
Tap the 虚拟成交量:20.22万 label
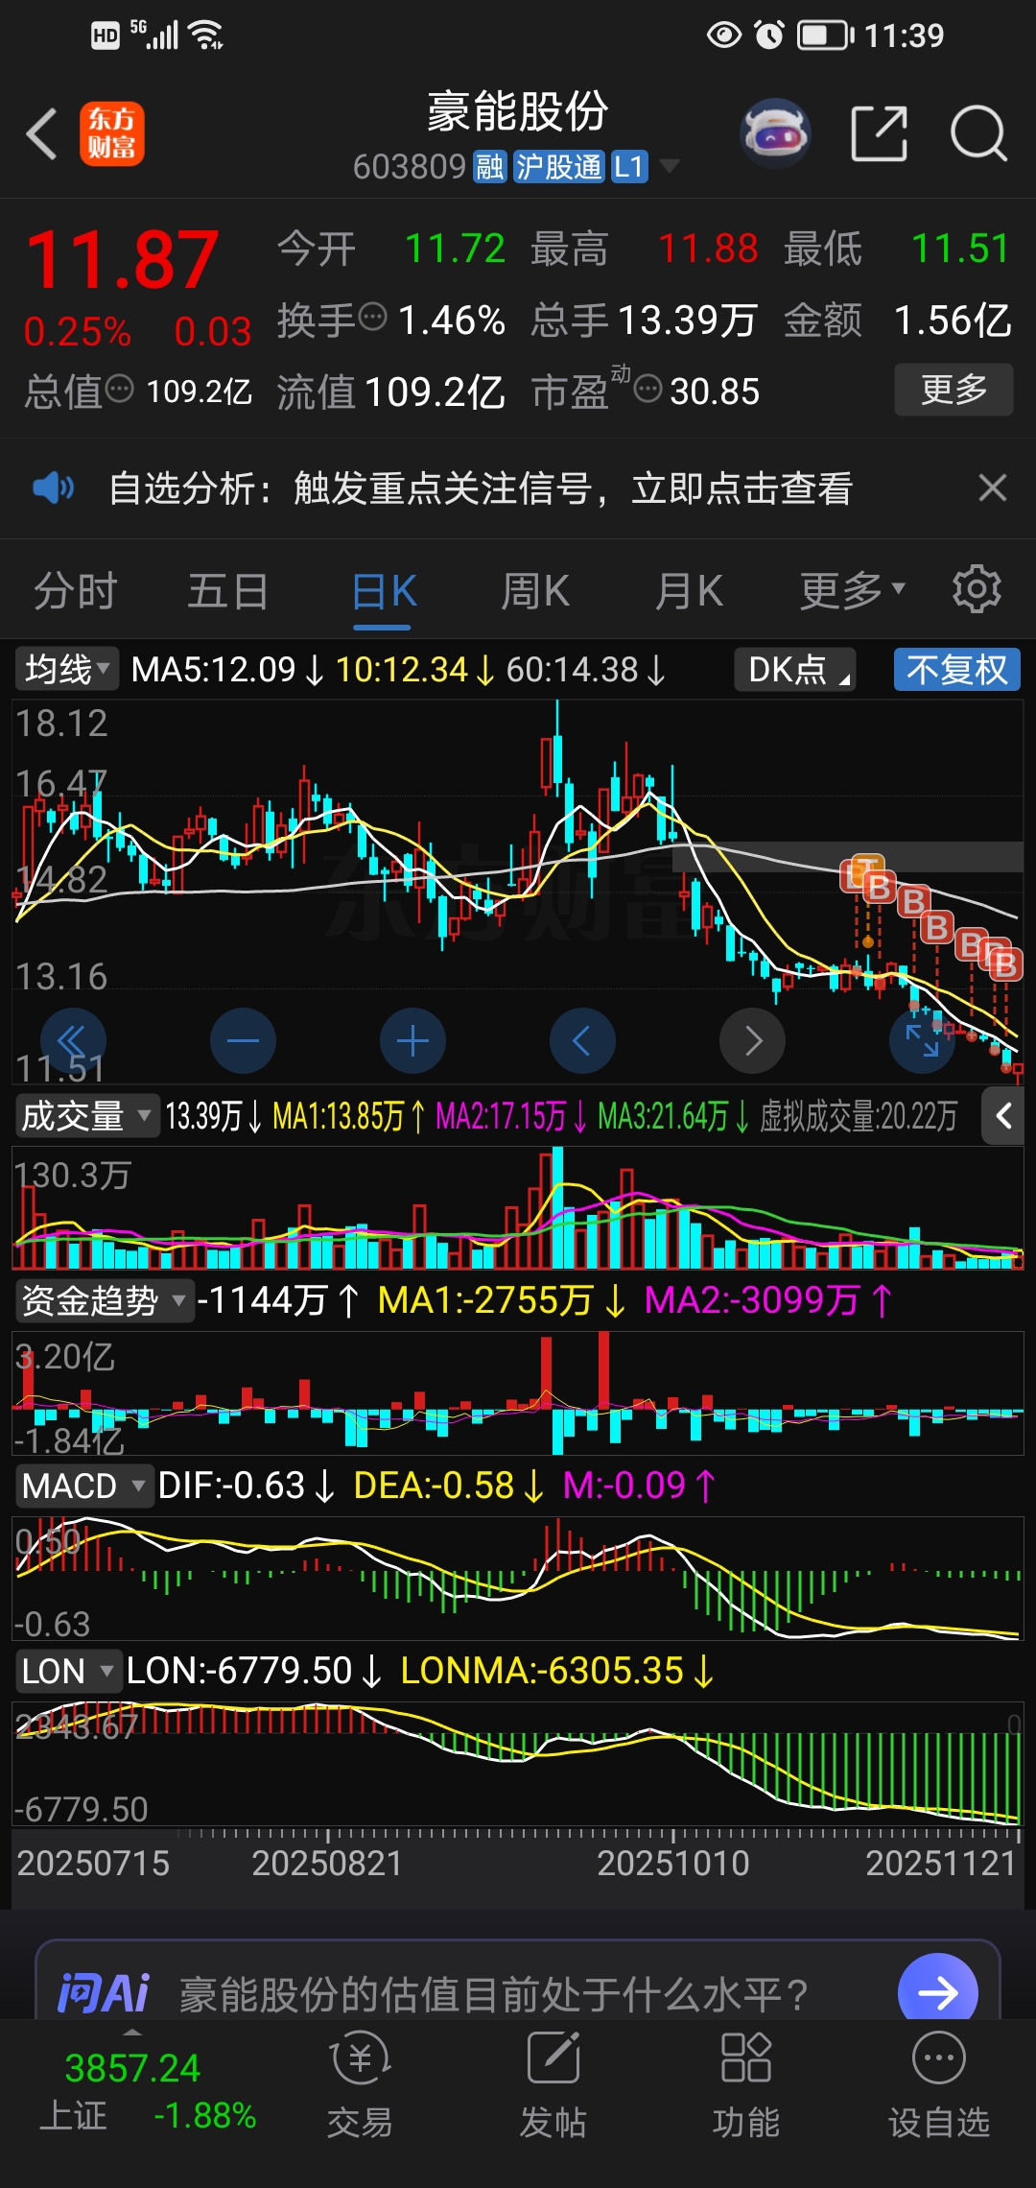click(x=859, y=1116)
